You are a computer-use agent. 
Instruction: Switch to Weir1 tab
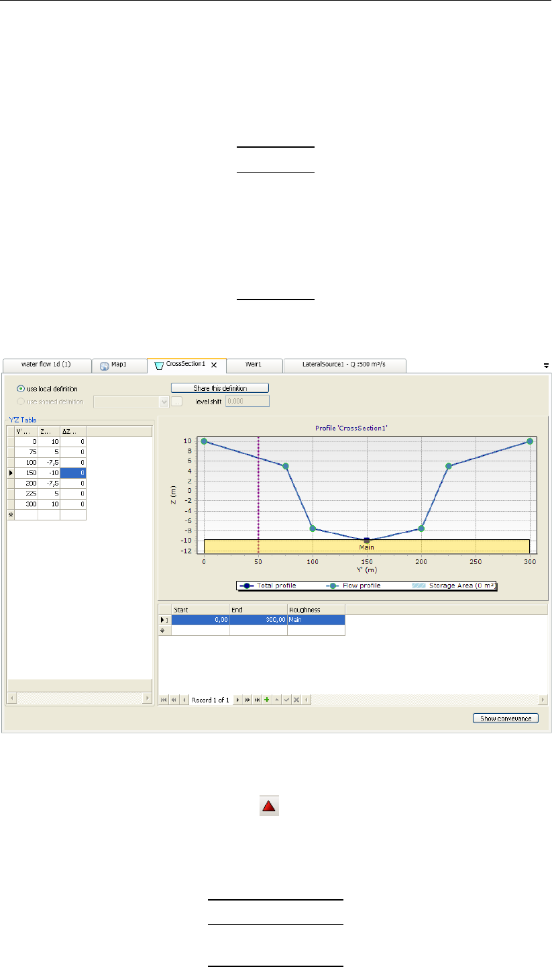pos(254,365)
